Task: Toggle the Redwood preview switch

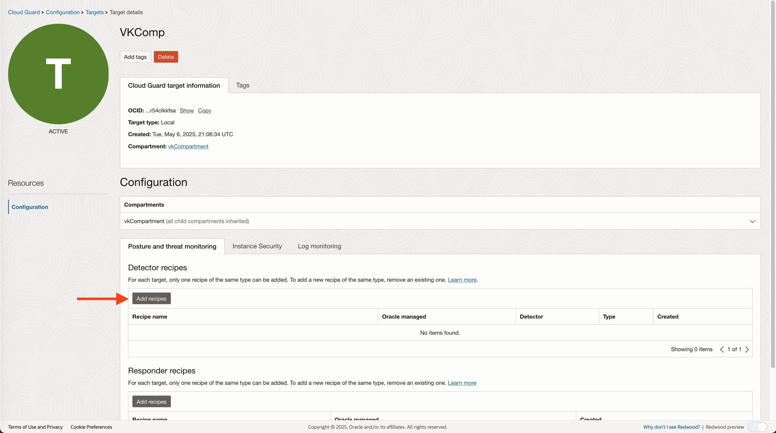Action: pyautogui.click(x=757, y=427)
